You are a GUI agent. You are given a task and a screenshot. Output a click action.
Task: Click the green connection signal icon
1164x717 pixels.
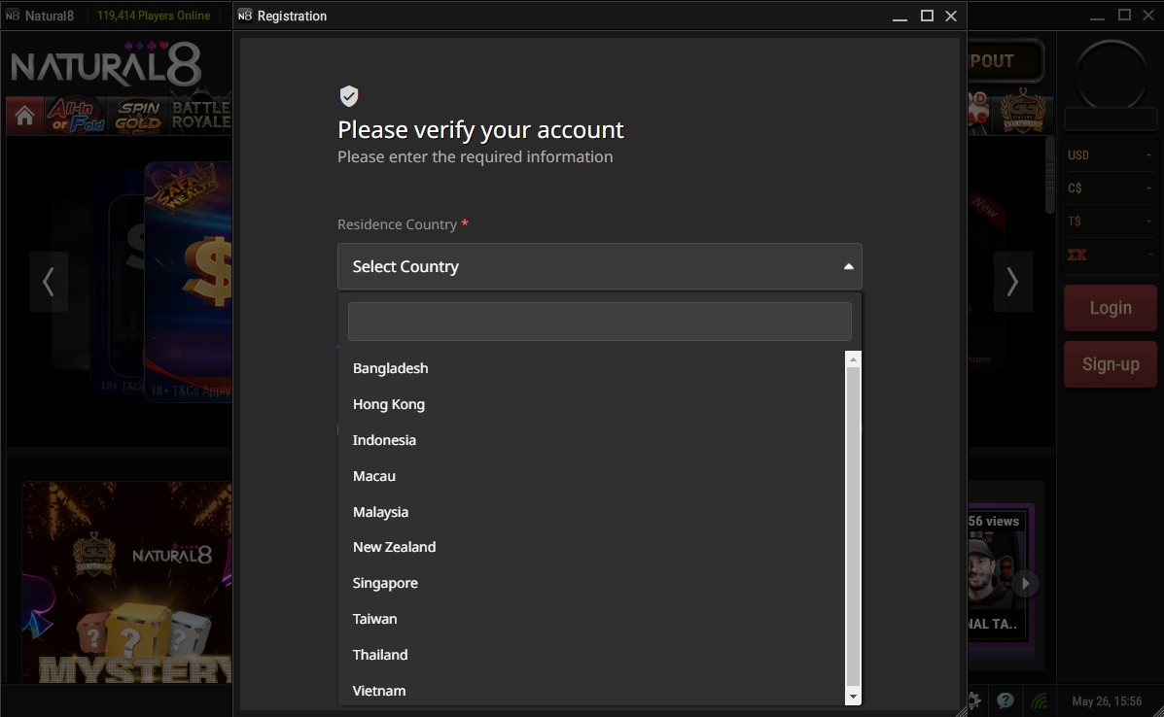[1040, 700]
